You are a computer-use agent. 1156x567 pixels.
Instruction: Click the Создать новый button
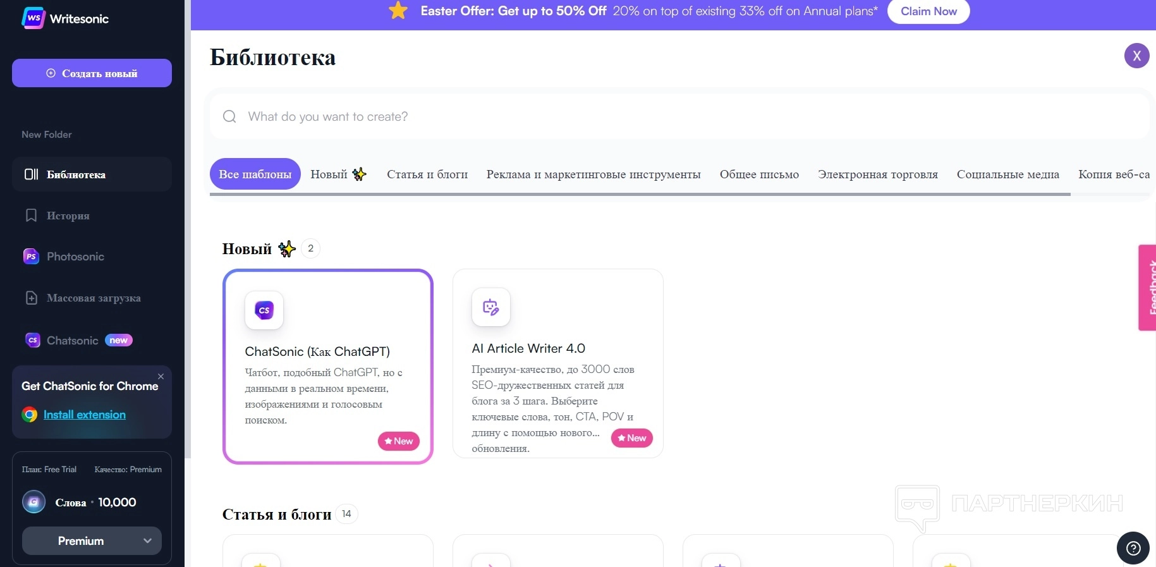pos(92,73)
